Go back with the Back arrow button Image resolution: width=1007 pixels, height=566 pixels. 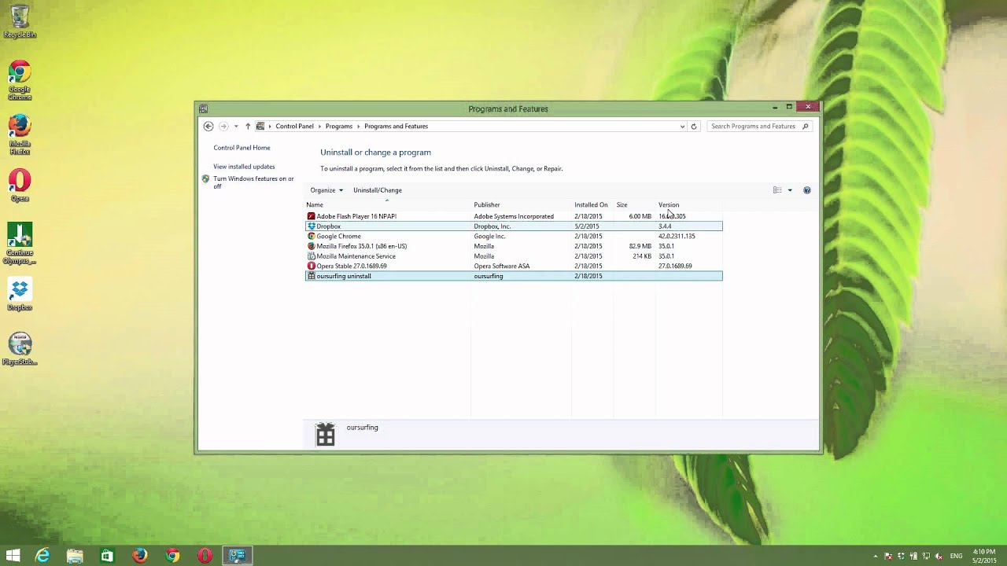[208, 126]
